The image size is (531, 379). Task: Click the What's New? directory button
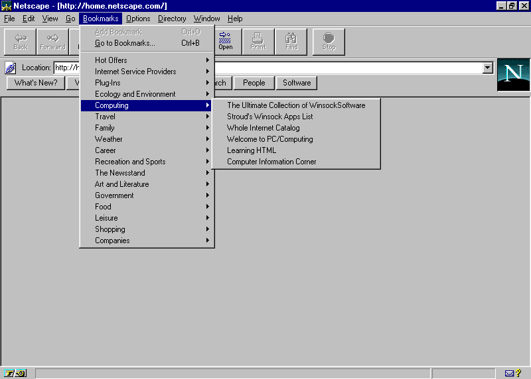click(x=36, y=83)
